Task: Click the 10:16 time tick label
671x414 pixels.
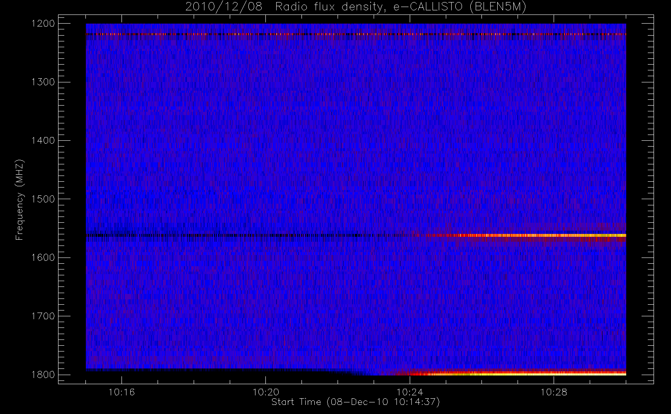Action: coord(122,392)
